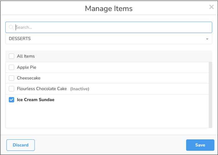The width and height of the screenshot is (218, 155).
Task: Enable the Cheesecake checkbox
Action: tap(11, 78)
